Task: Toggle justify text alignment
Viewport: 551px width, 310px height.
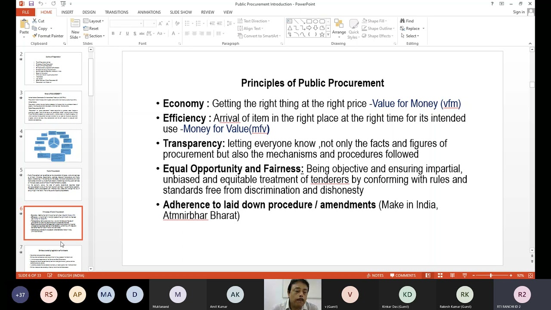Action: pos(209,34)
